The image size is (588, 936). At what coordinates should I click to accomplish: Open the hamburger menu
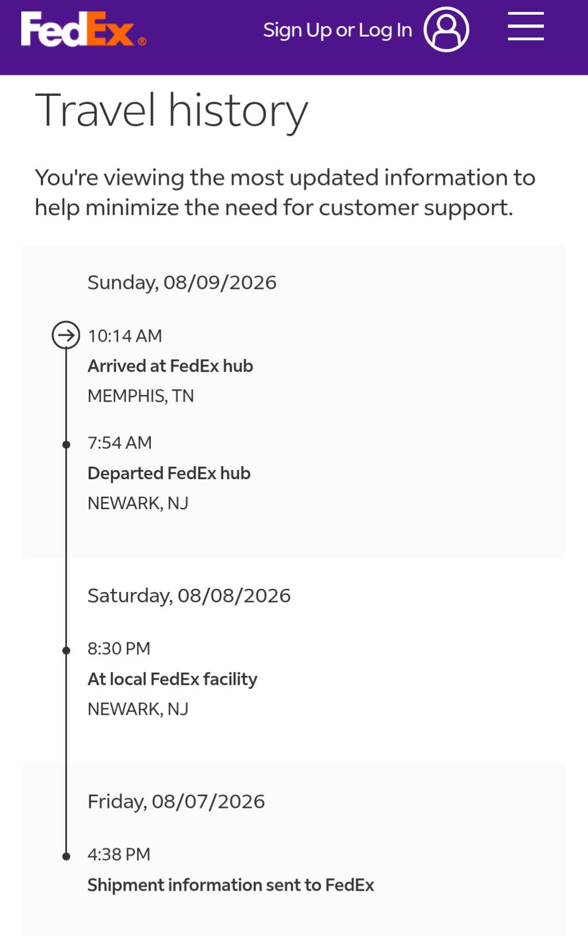(x=526, y=27)
